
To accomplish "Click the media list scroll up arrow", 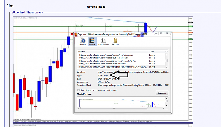I will [167, 55].
